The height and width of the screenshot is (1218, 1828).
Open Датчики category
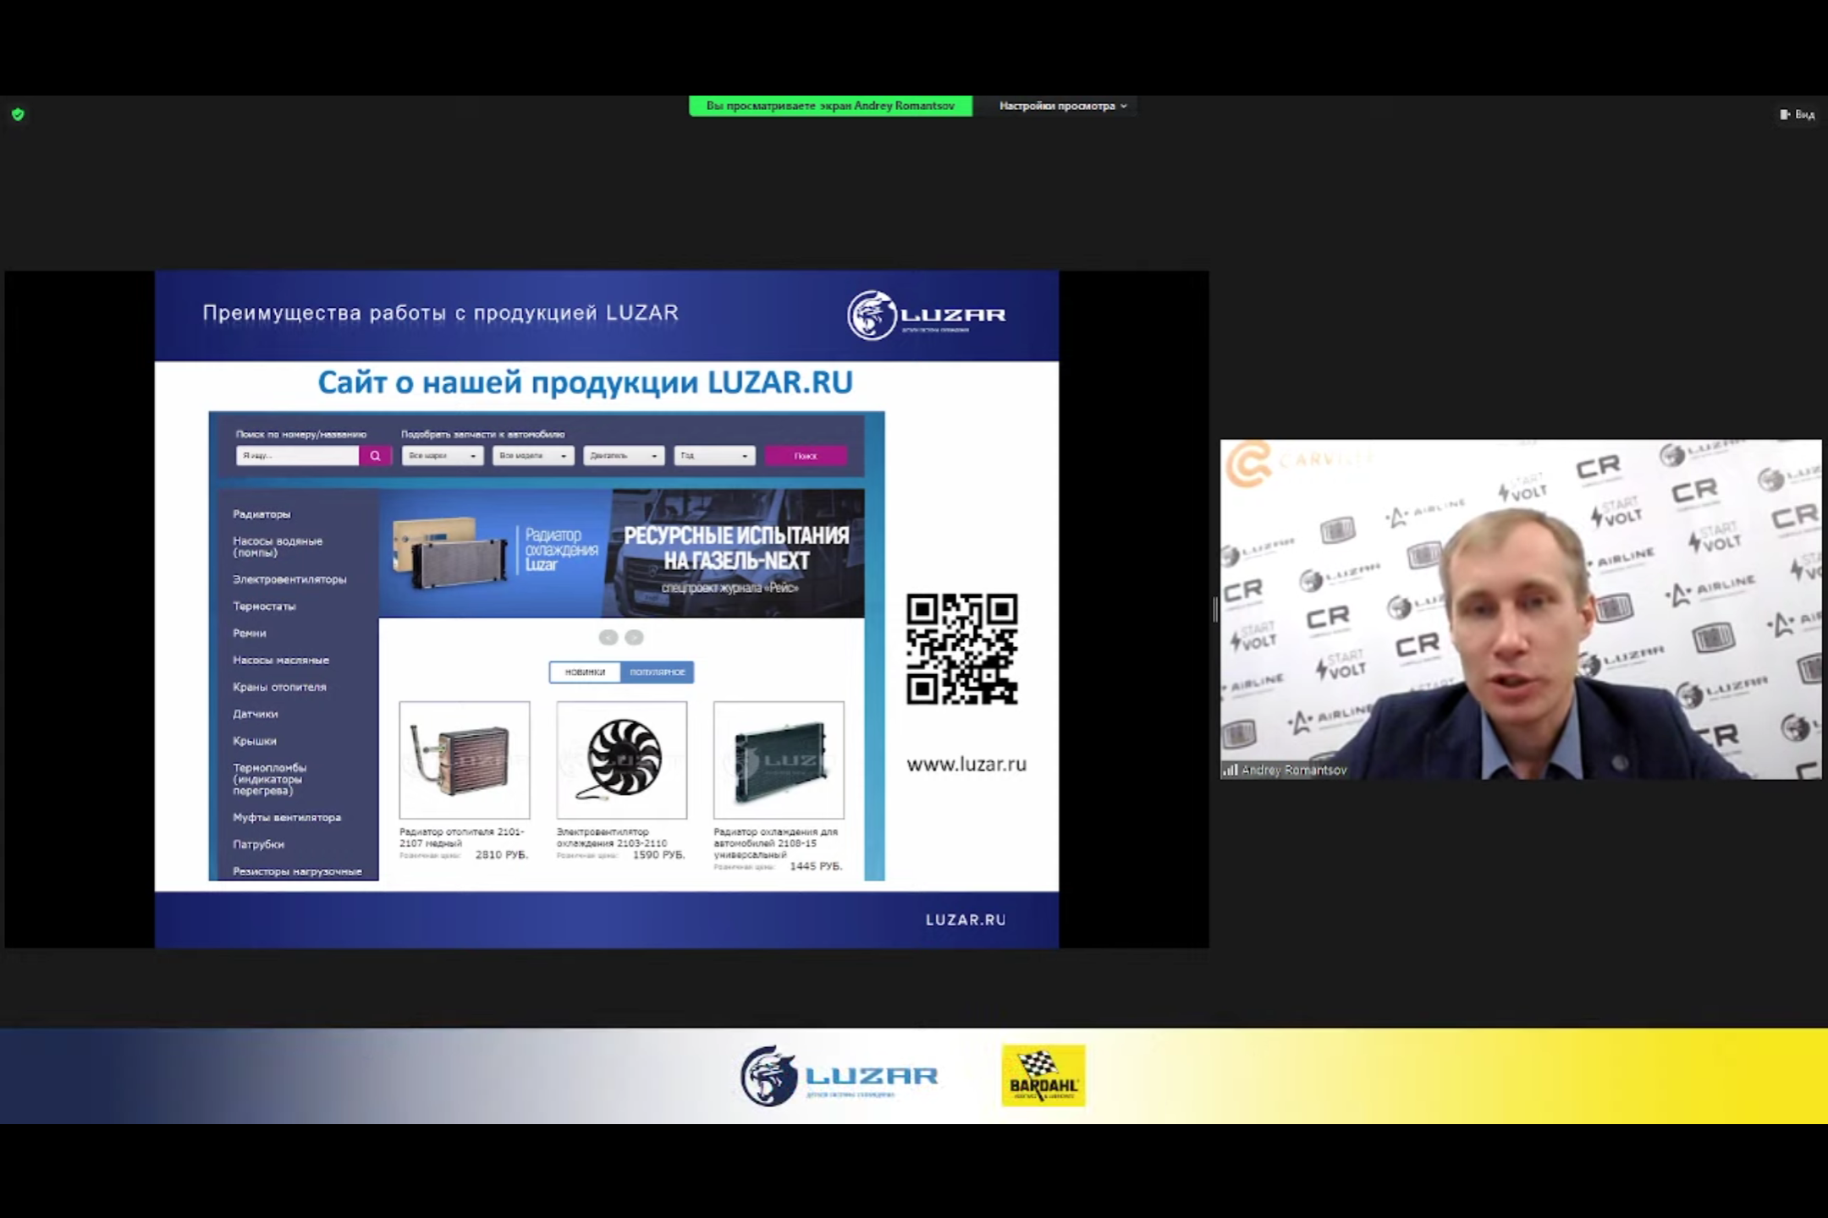click(x=256, y=714)
